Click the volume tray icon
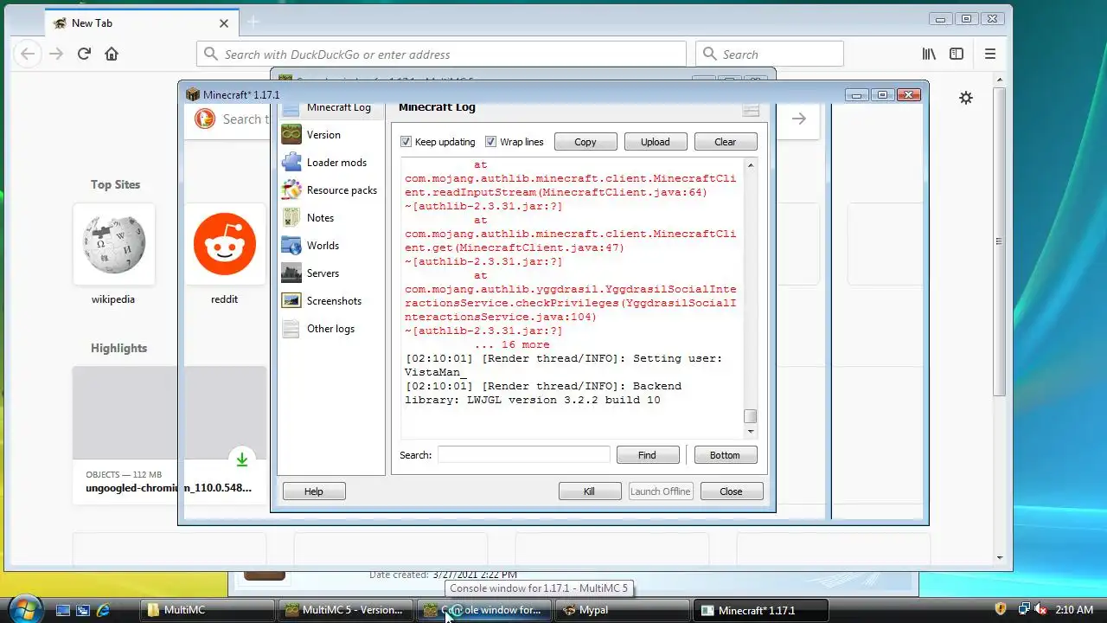Viewport: 1107px width, 623px height. click(x=1042, y=610)
